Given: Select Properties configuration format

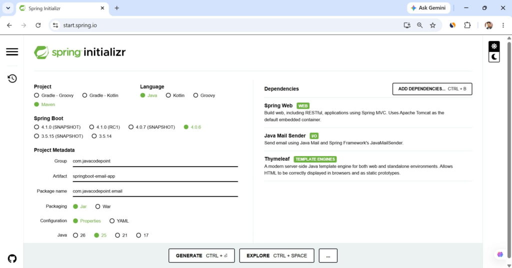Looking at the screenshot, I should (87, 221).
